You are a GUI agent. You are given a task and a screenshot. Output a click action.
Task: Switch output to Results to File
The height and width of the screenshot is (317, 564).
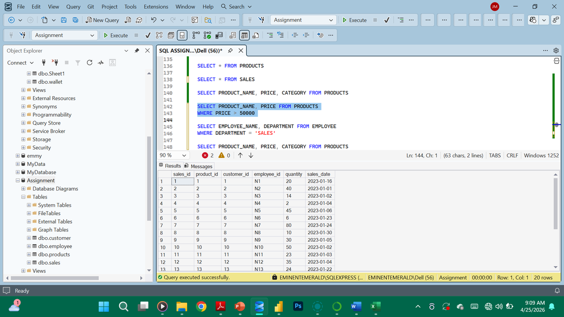(x=256, y=35)
